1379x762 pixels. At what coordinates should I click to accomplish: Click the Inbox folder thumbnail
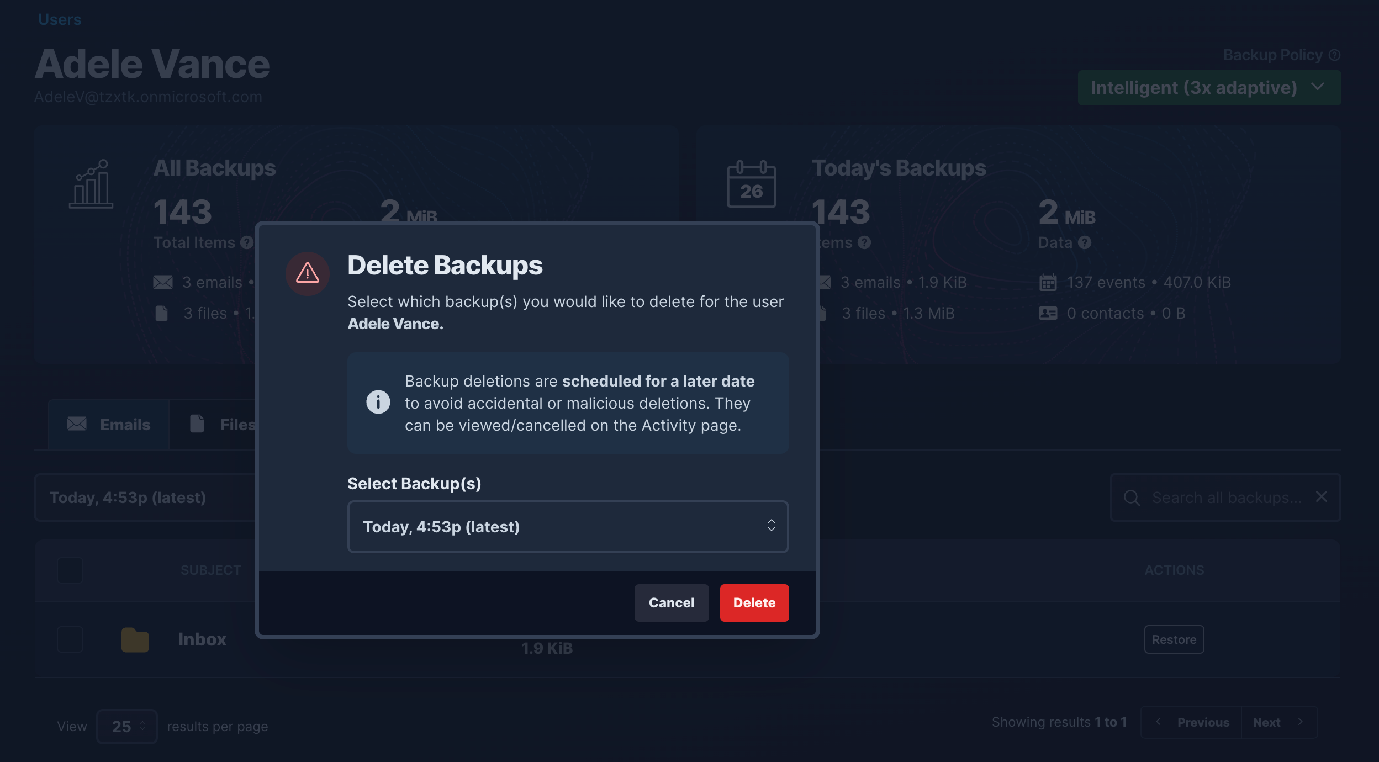134,639
